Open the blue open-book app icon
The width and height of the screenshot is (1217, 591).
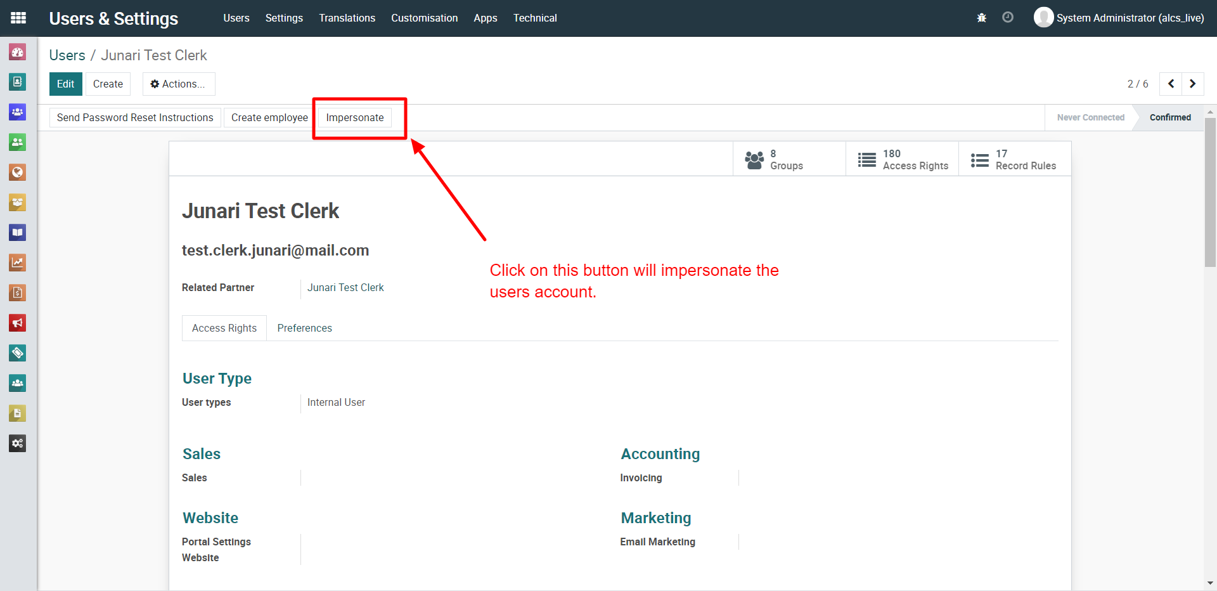[18, 233]
